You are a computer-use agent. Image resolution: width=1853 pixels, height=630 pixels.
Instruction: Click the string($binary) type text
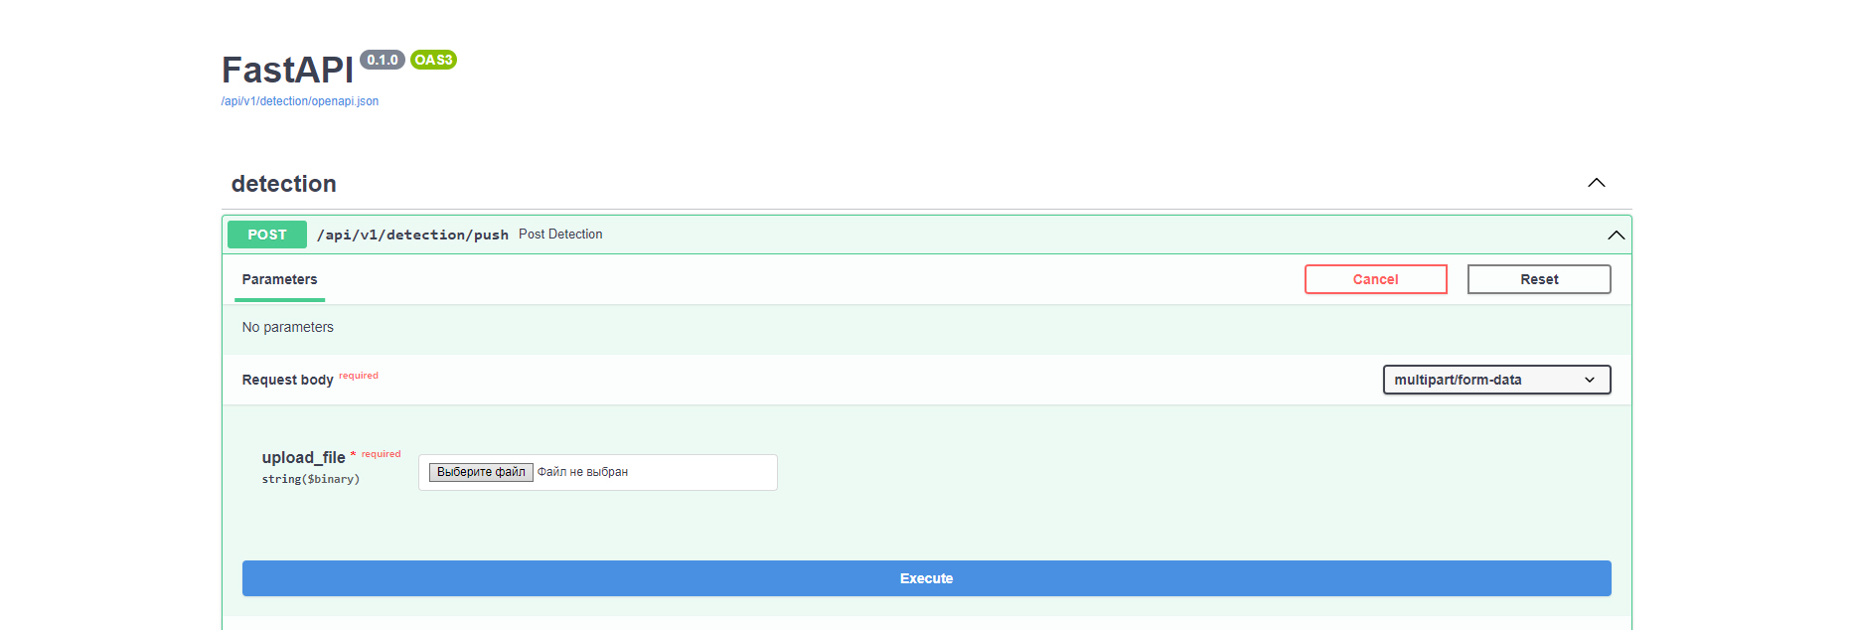click(x=310, y=479)
